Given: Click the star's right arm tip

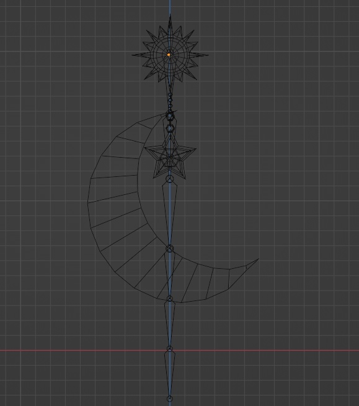Looking at the screenshot, I should coord(194,150).
